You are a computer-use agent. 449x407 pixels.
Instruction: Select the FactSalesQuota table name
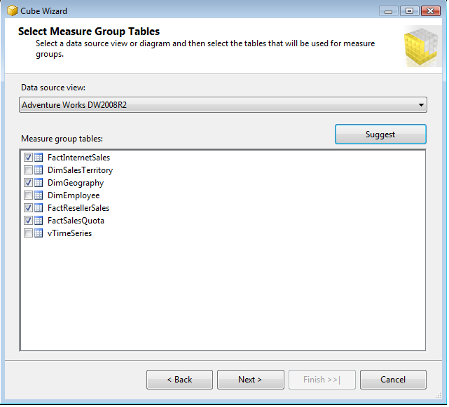76,221
